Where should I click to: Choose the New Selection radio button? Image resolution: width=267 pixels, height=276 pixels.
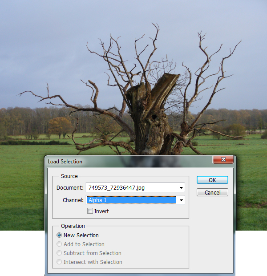point(60,235)
